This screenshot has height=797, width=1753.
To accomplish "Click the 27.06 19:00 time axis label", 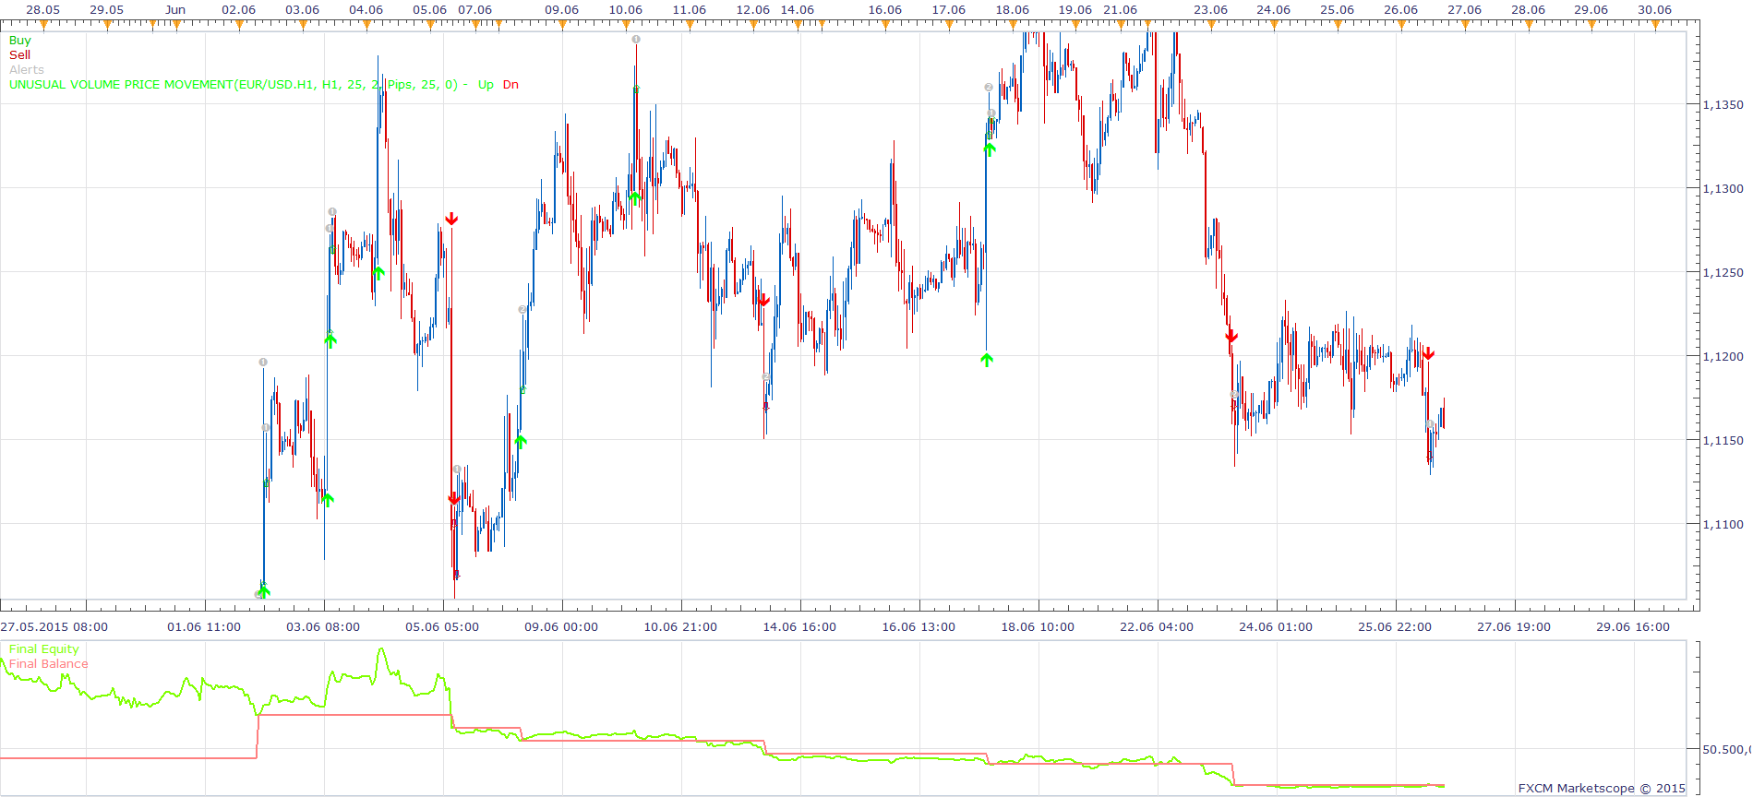I will tap(1514, 627).
